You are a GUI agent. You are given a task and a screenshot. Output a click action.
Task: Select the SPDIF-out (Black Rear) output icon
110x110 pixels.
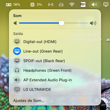(17, 61)
